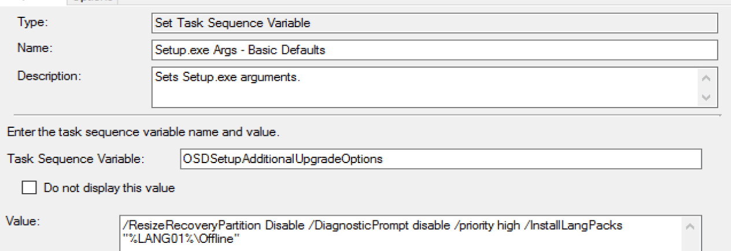
Task: Click the 'Task Sequence Variable:' label
Action: [75, 160]
